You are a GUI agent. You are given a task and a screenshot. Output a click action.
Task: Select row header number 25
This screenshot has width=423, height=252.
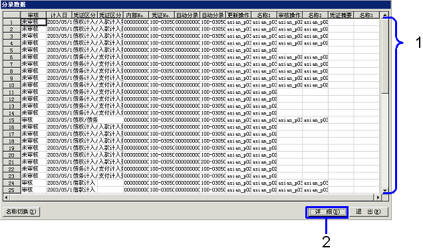pos(11,190)
